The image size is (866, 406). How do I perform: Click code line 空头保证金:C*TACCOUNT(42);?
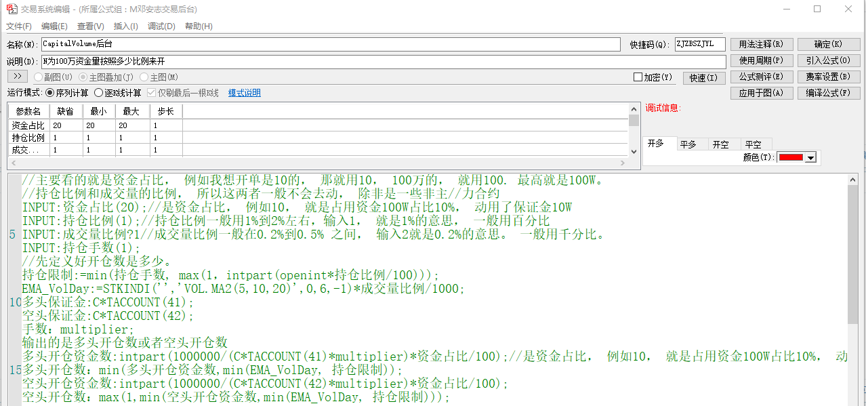point(108,316)
